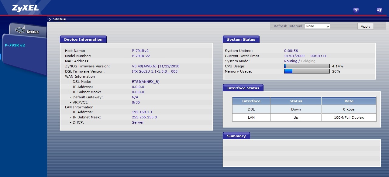This screenshot has width=389, height=177.
Task: Click the DSL Mode value ETSI(ANNEX_B)
Action: [x=146, y=82]
